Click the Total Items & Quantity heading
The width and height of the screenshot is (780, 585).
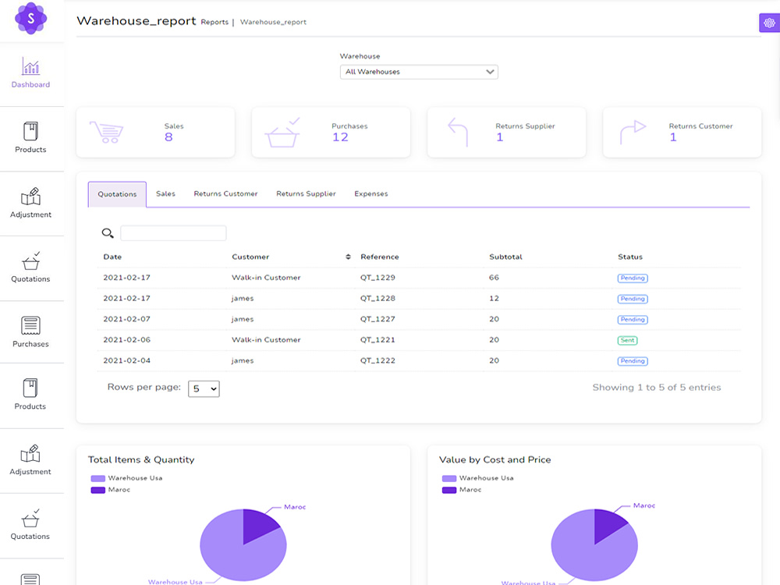(x=141, y=459)
